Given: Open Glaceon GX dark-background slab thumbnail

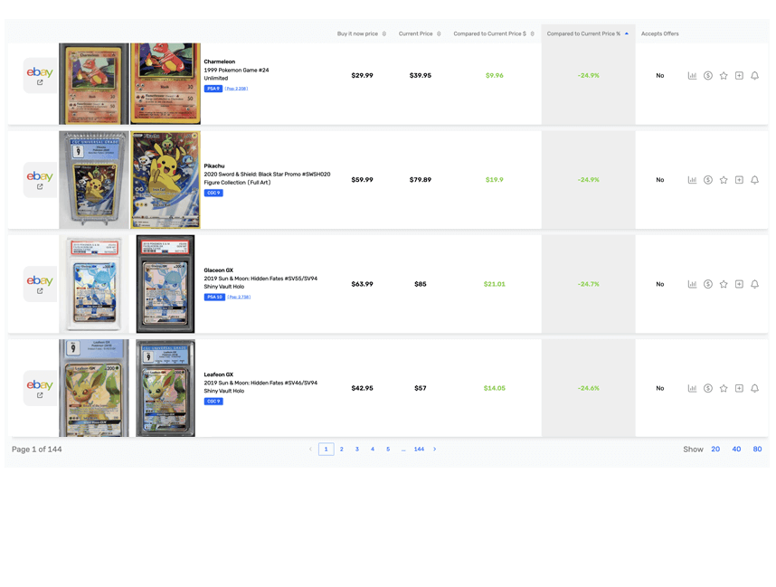Looking at the screenshot, I should coord(166,284).
